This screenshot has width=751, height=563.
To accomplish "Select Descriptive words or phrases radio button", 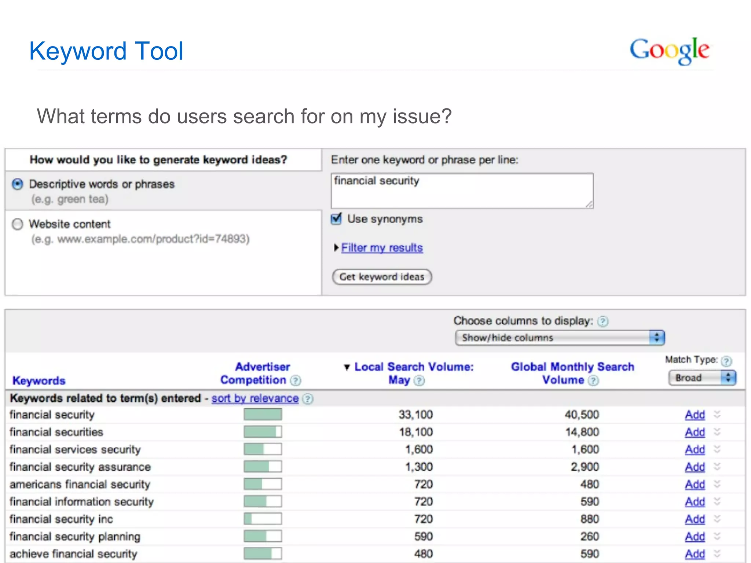I will 17,184.
